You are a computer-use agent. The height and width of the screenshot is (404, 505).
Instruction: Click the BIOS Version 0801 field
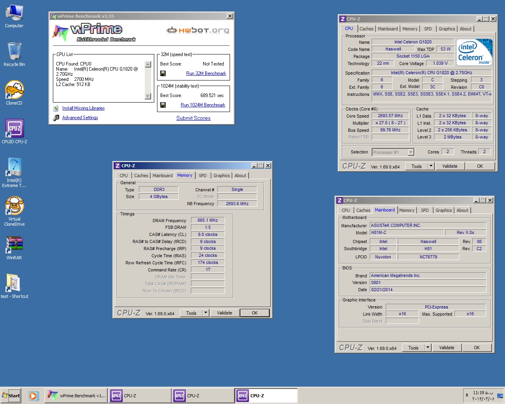click(x=428, y=282)
